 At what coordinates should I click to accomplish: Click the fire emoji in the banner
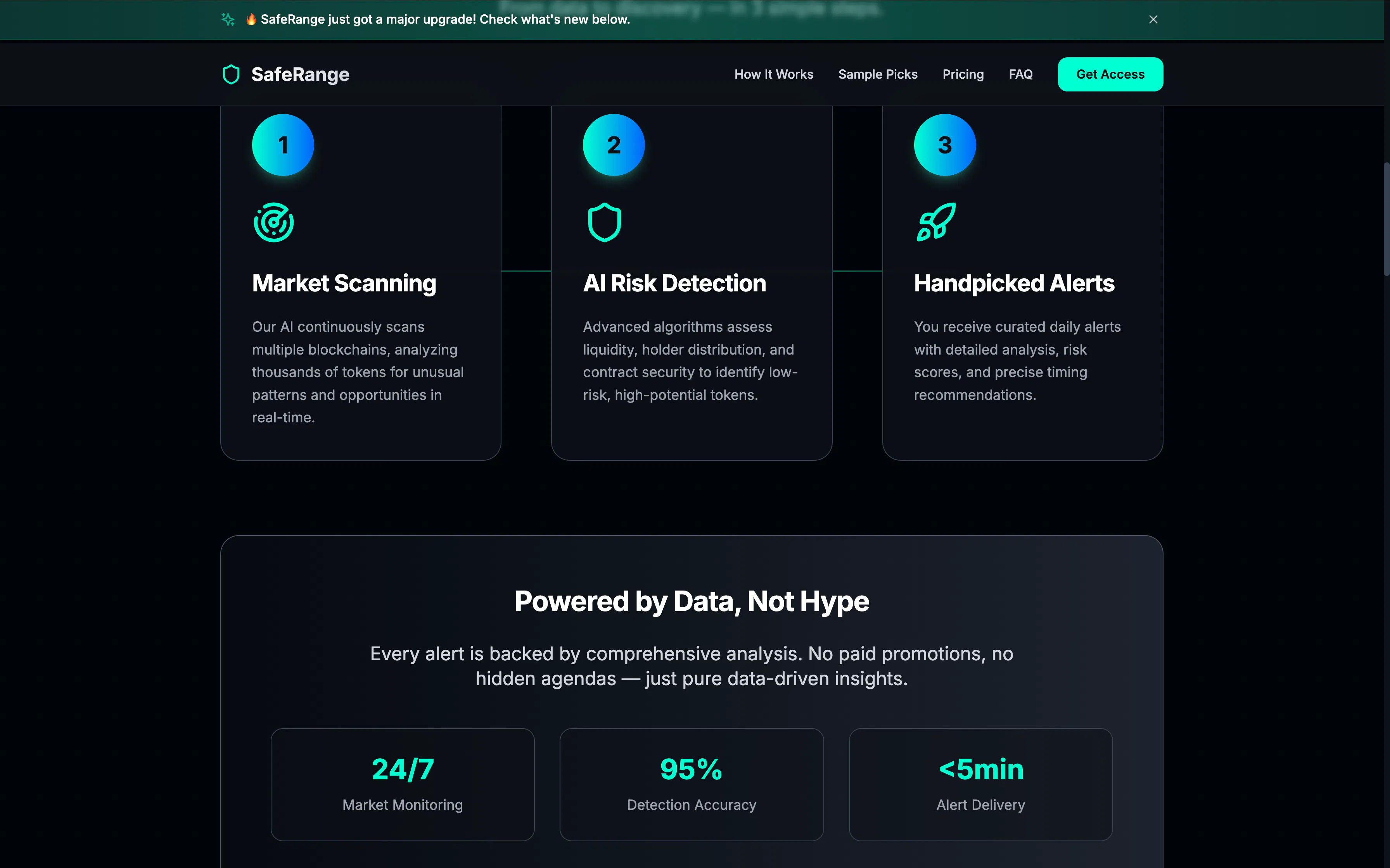coord(251,19)
